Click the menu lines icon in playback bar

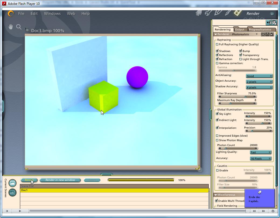coord(248,211)
